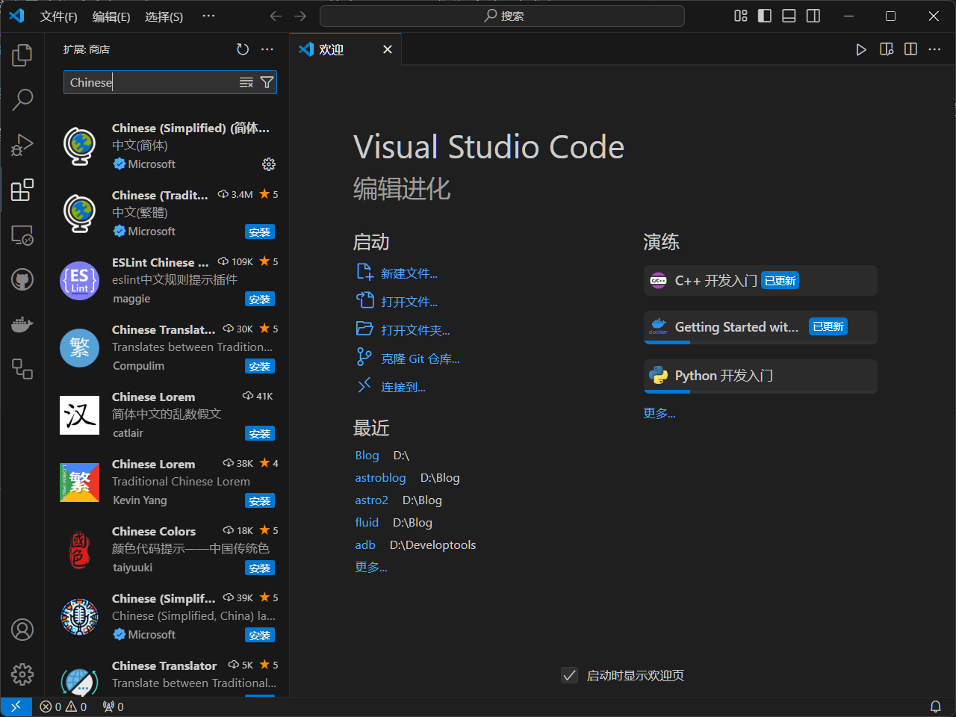The height and width of the screenshot is (717, 956).
Task: Select the Extensions view icon
Action: pyautogui.click(x=22, y=190)
